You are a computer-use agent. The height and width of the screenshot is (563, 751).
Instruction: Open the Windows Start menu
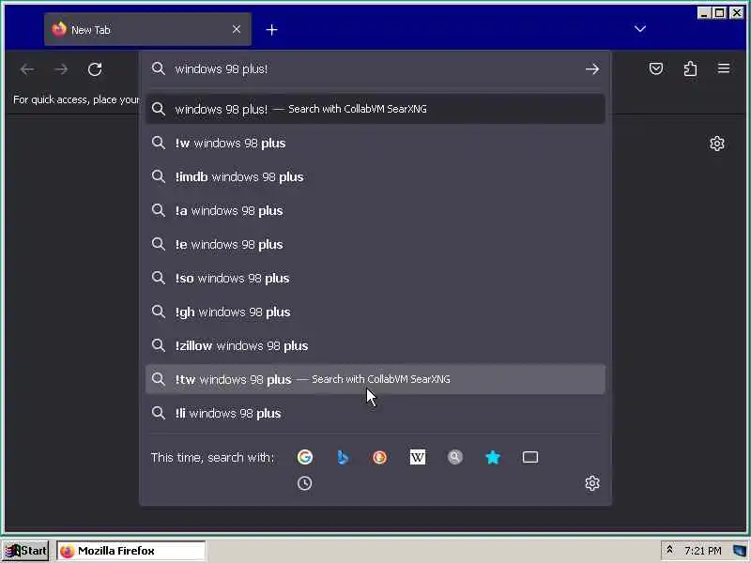[26, 551]
